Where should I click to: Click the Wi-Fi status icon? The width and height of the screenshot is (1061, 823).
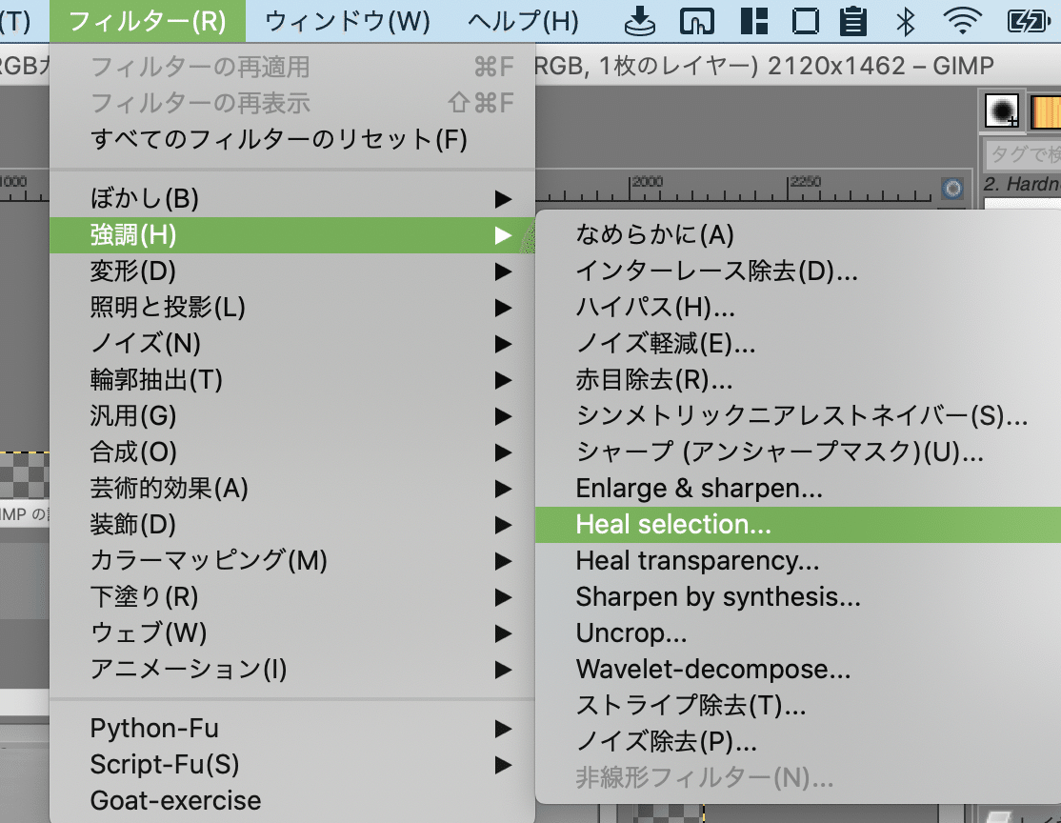click(962, 20)
